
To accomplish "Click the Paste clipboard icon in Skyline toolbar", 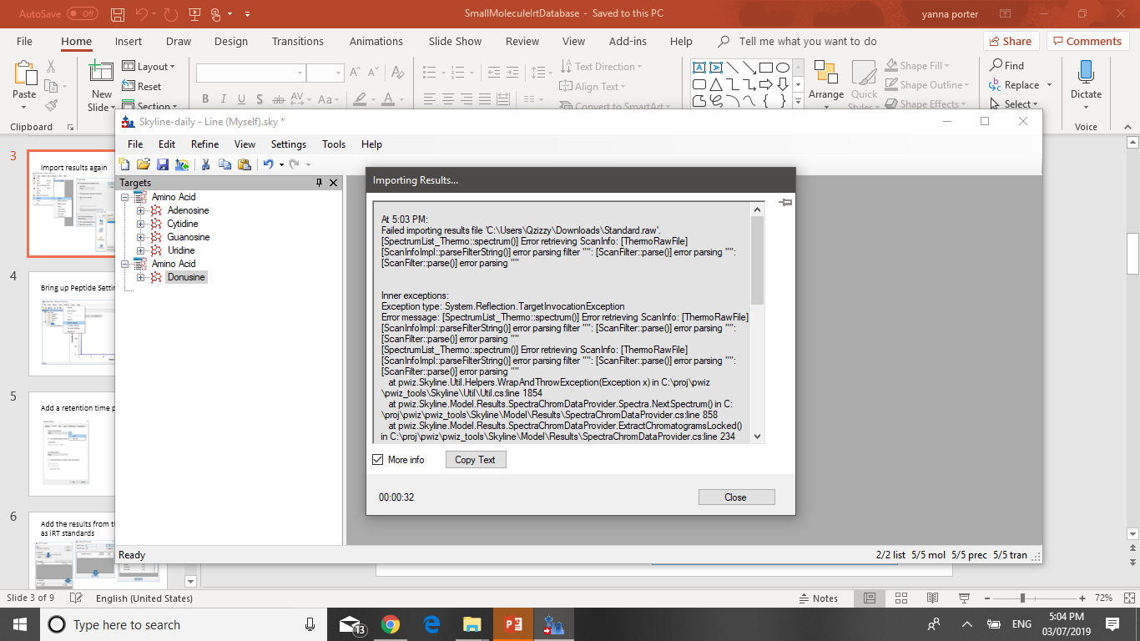I will [x=243, y=164].
